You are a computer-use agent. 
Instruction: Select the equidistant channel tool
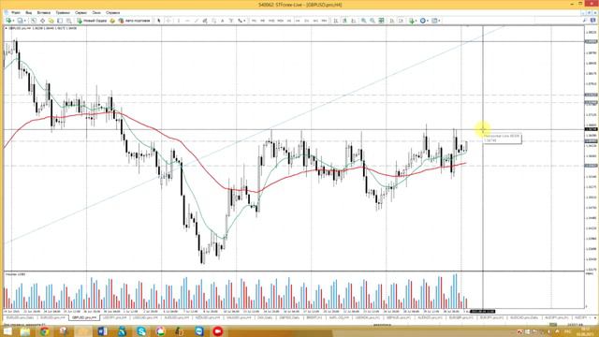coord(205,21)
